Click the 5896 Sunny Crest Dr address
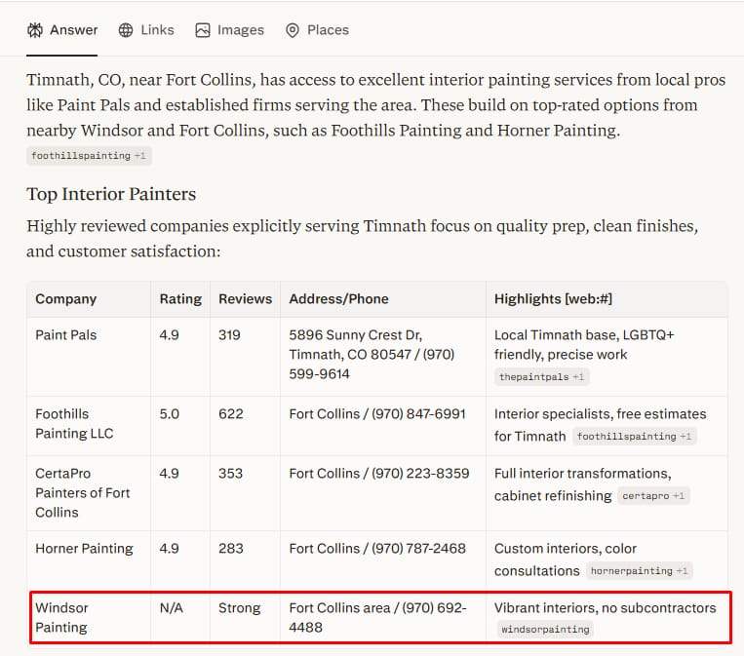744x656 pixels. coord(372,355)
